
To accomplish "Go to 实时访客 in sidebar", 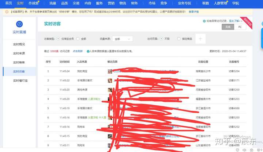I will coord(19,72).
